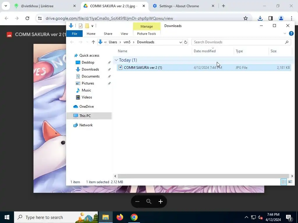Open Chrome side panel icon
Image resolution: width=298 pixels, height=223 pixels.
click(271, 18)
